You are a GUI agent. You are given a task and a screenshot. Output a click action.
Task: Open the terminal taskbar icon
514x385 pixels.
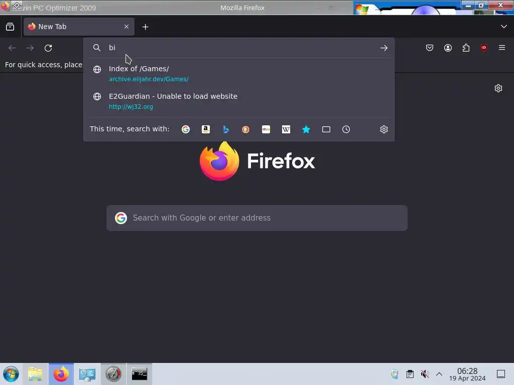point(140,374)
